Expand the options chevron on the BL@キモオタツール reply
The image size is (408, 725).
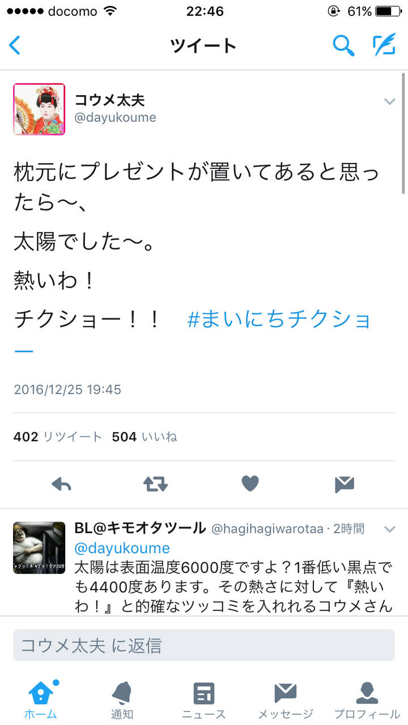point(389,529)
